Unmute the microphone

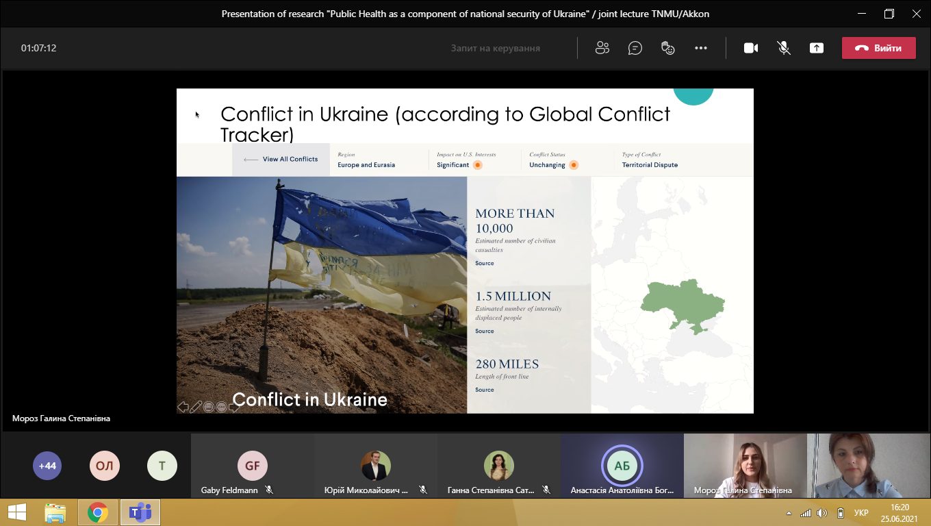coord(784,48)
